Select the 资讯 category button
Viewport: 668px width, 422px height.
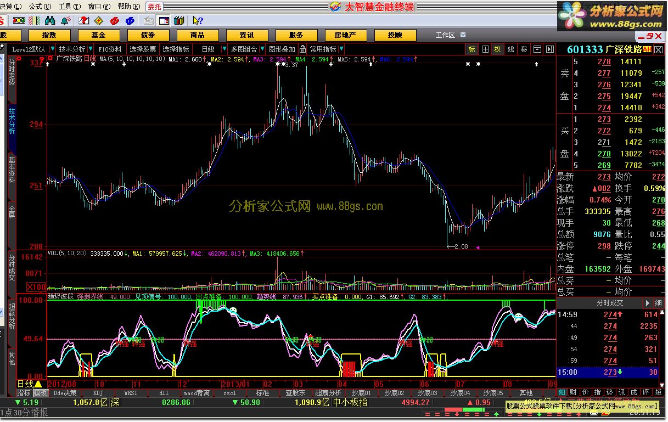(246, 35)
